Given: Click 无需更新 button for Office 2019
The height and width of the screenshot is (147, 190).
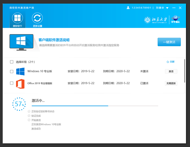Looking at the screenshot, I should (171, 83).
